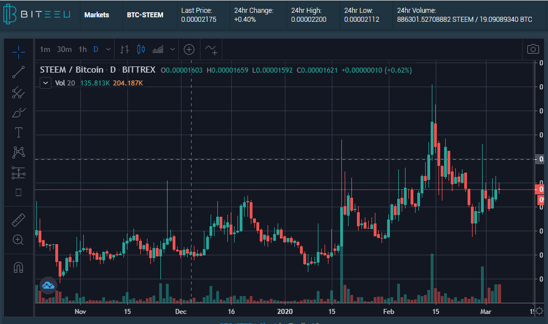
Task: Select the brush drawing tool
Action: pyautogui.click(x=18, y=112)
